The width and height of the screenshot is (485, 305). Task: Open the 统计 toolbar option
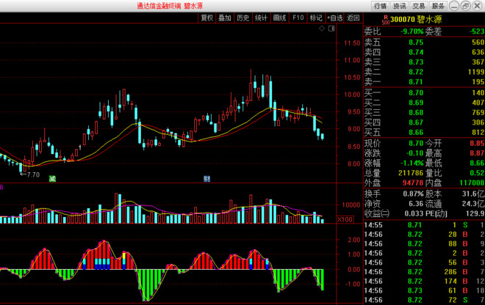click(261, 18)
